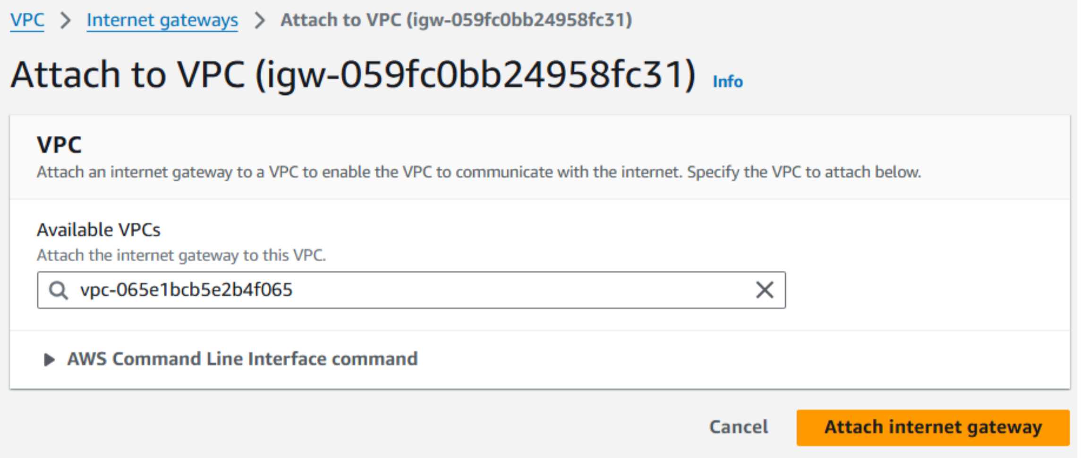
Task: Click the chevron after the VPC breadcrumb
Action: 66,20
